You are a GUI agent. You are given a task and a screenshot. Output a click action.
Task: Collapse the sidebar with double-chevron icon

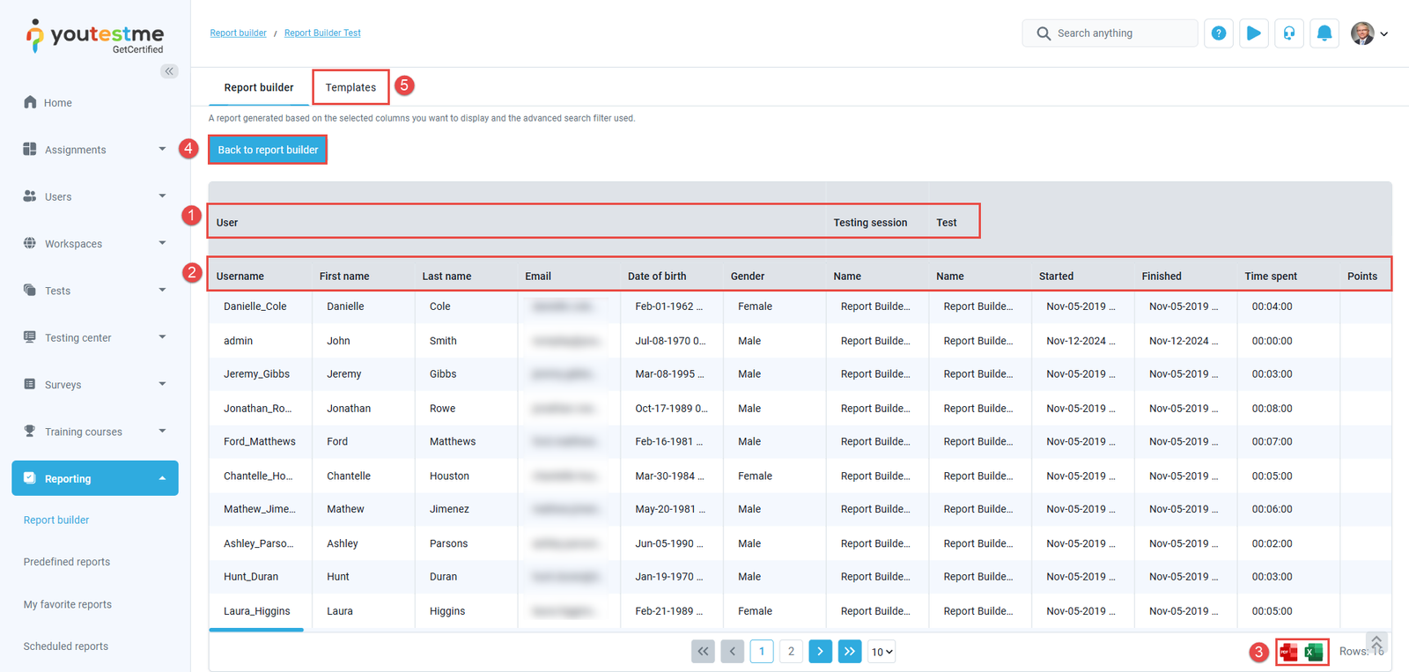pos(169,71)
